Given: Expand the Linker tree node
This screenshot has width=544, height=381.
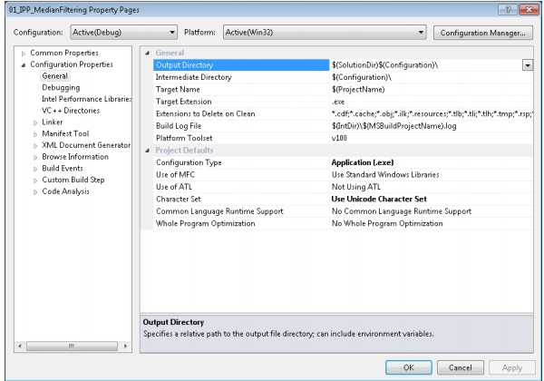Looking at the screenshot, I should click(x=35, y=121).
